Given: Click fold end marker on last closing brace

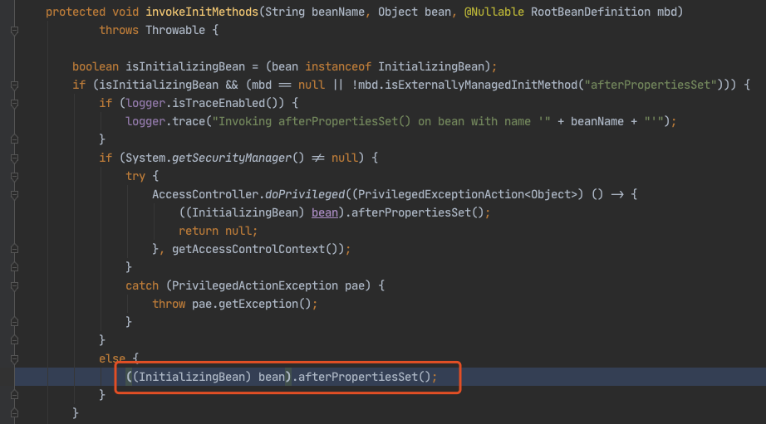Looking at the screenshot, I should pos(15,413).
